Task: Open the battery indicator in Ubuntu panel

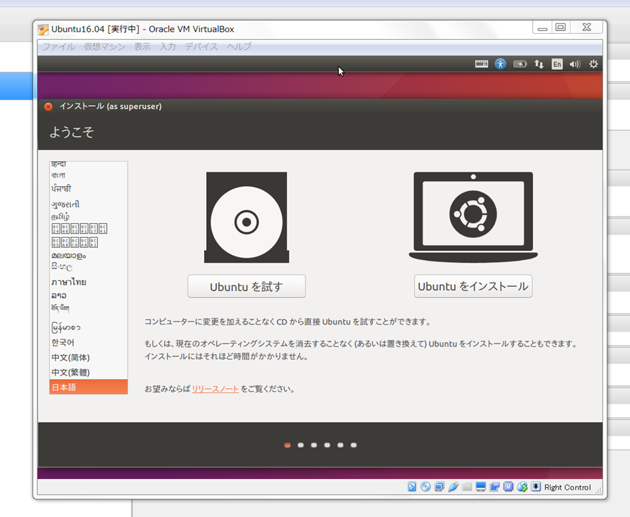Action: pyautogui.click(x=520, y=64)
